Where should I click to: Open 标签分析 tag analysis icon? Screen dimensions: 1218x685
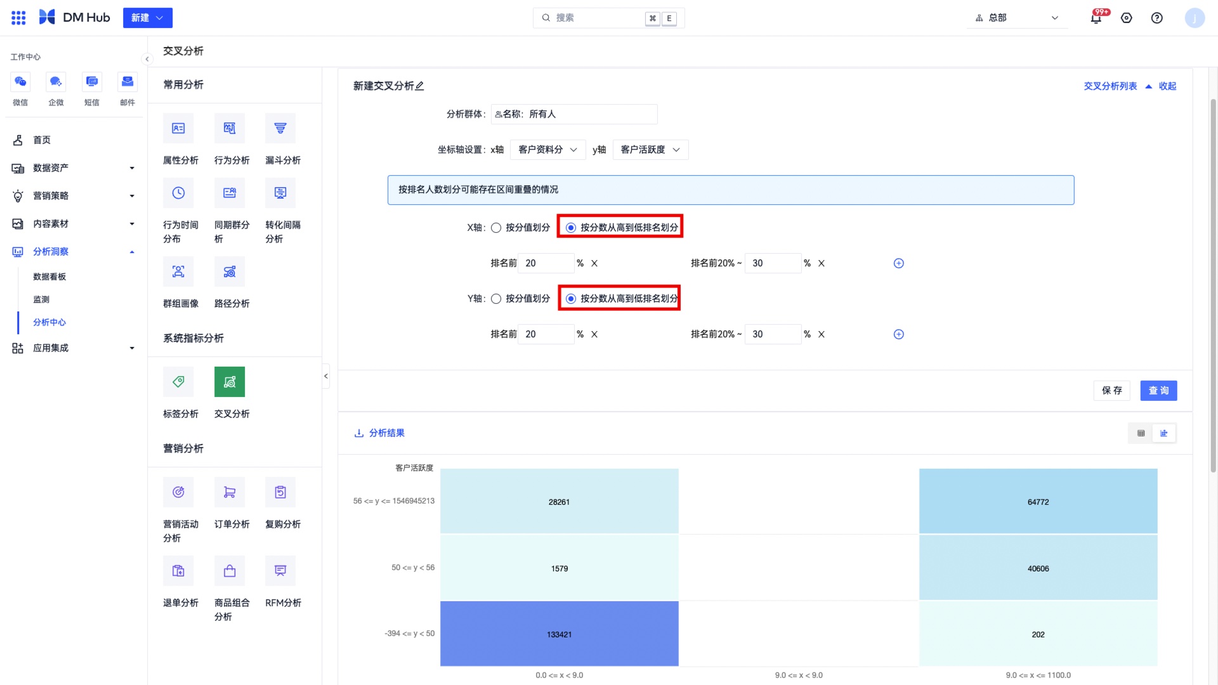pos(178,382)
